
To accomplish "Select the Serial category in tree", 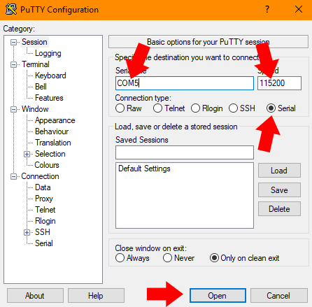I will (44, 243).
